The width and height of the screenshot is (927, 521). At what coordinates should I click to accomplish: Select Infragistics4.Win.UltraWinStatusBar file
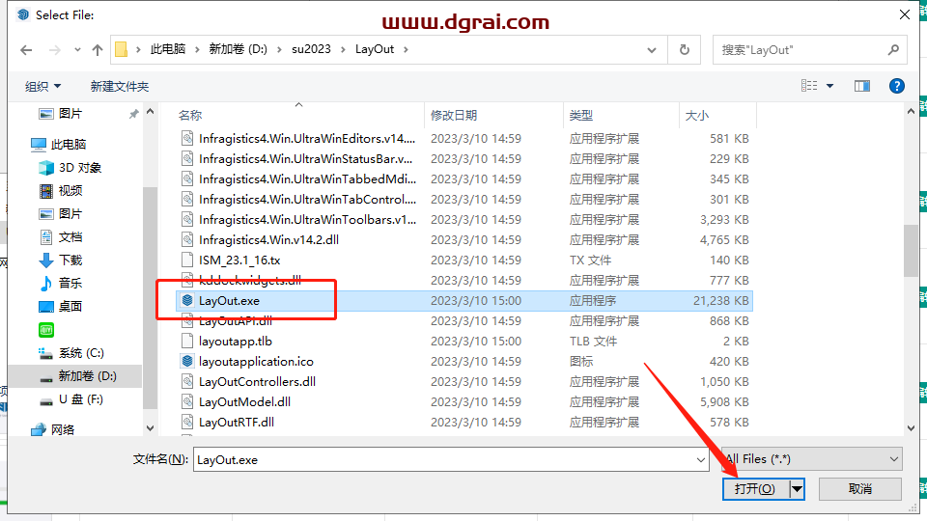pos(306,159)
